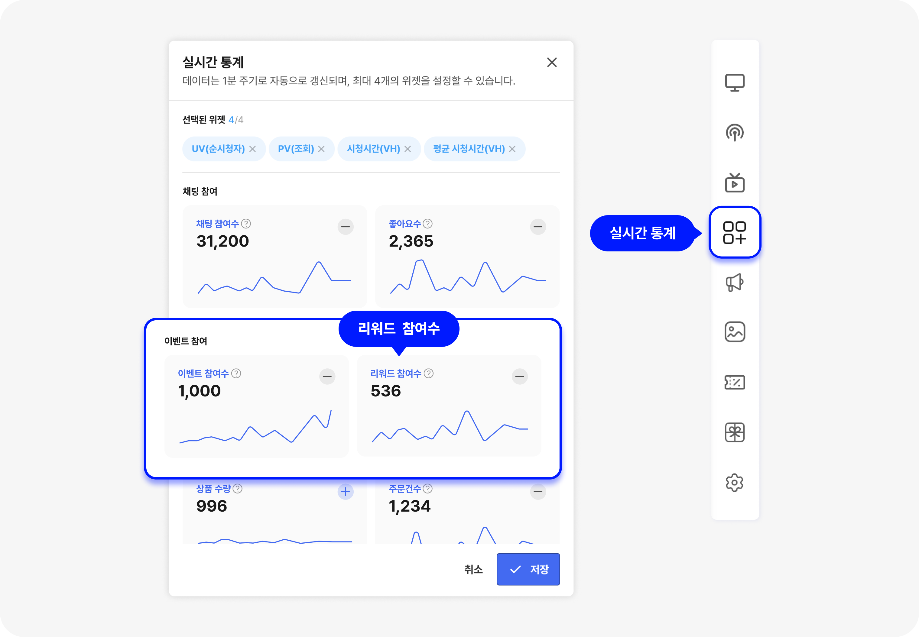Click the 실시간 통계 dialog title
This screenshot has width=919, height=637.
(213, 62)
